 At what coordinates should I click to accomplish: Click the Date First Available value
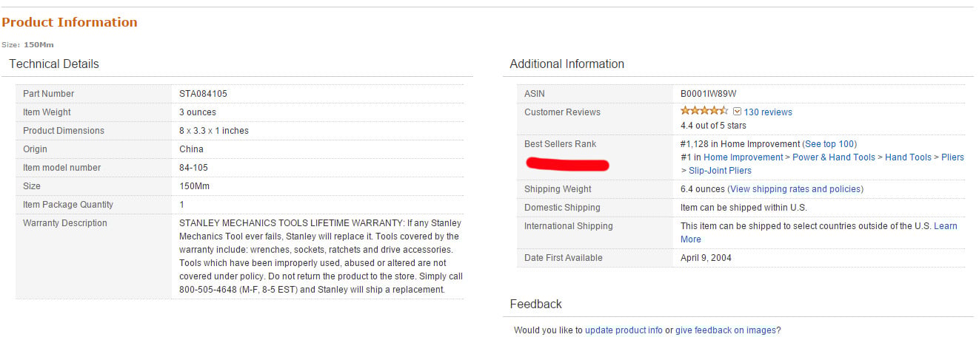coord(706,258)
